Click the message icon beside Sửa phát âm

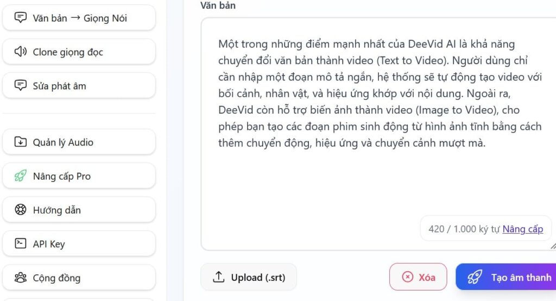tap(21, 86)
